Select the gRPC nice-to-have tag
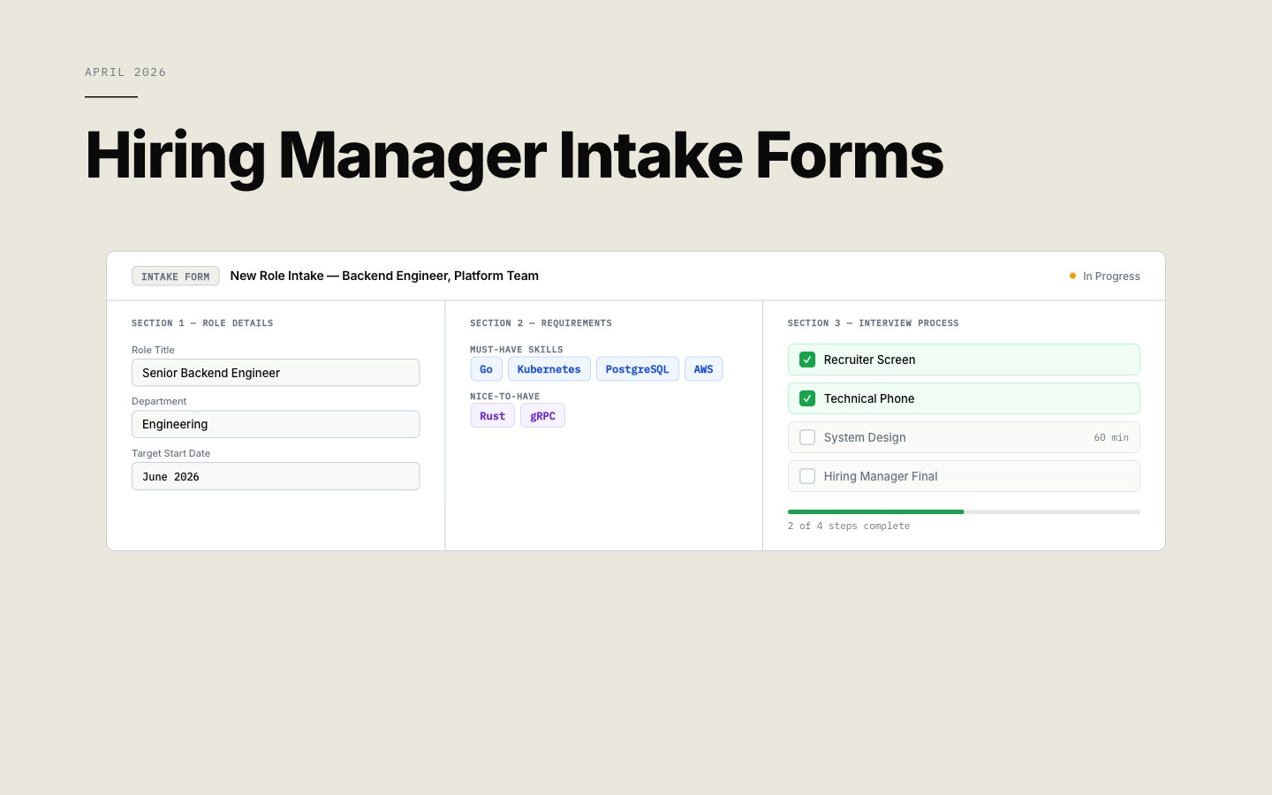 [542, 416]
